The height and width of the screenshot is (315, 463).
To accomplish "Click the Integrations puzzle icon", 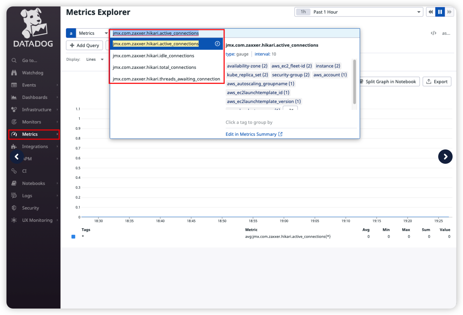I will pyautogui.click(x=14, y=146).
